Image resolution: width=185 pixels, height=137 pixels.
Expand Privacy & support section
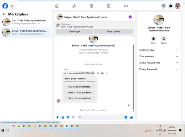(x=159, y=69)
